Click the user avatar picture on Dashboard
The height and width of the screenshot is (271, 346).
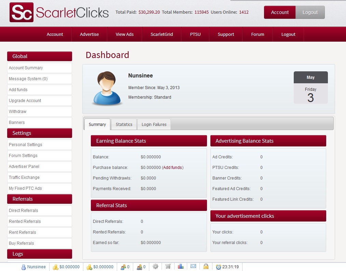107,88
